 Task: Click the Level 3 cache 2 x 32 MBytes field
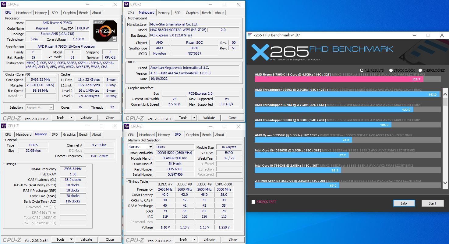(89, 96)
